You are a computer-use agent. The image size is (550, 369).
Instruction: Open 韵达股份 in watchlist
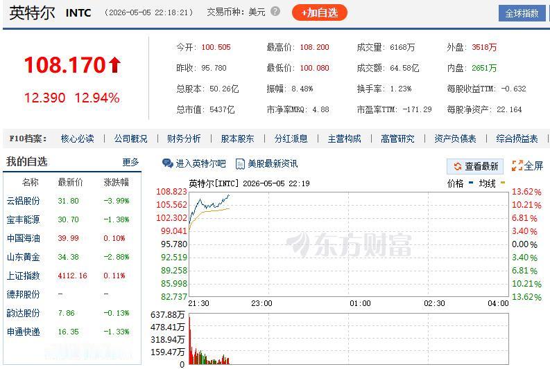click(x=23, y=313)
